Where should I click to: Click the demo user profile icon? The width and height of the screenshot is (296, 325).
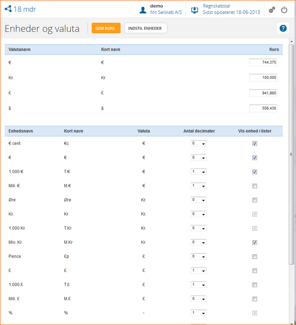click(143, 10)
